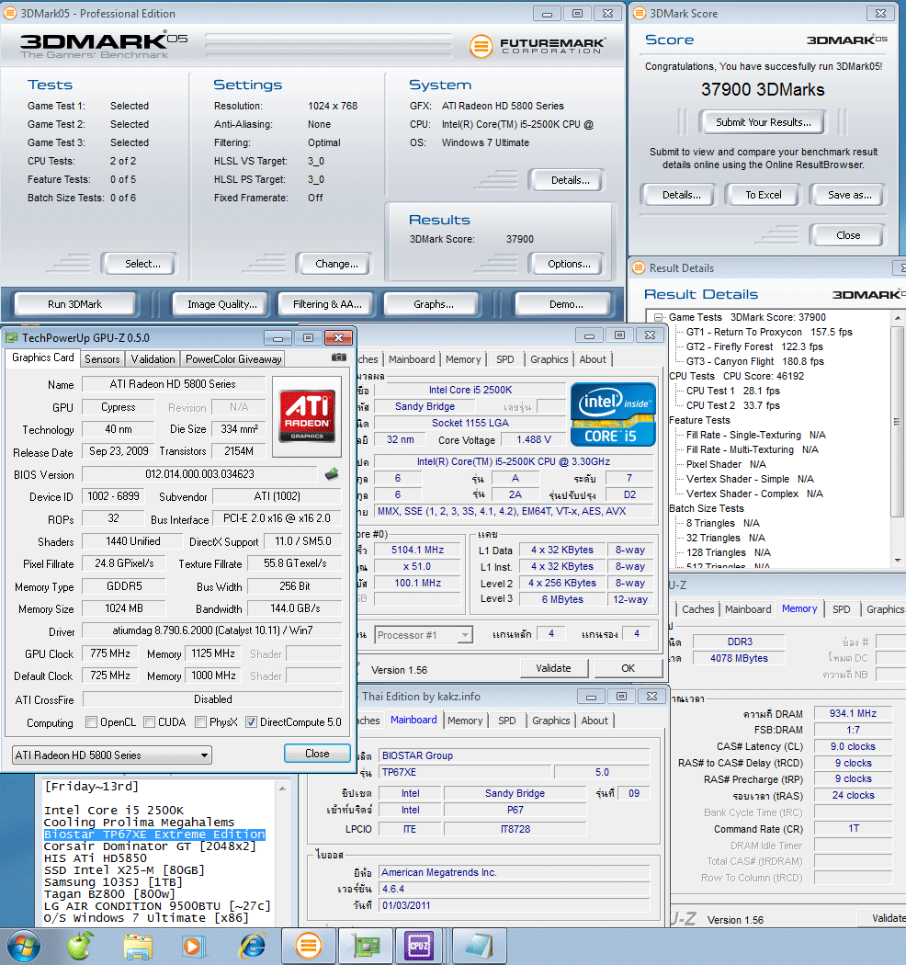Select the Graphics Card tab
This screenshot has height=965, width=906.
43,358
